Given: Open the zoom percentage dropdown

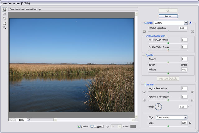Looking at the screenshot, I should [29, 120].
